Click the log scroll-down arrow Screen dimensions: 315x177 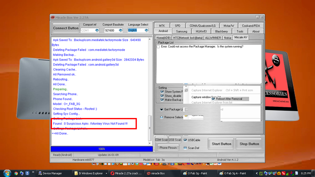(150, 143)
